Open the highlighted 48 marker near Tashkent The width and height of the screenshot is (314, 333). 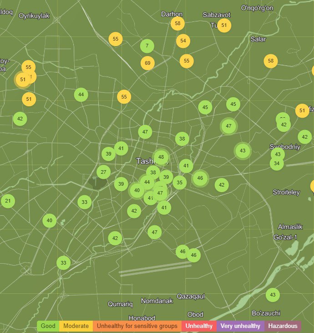click(x=161, y=158)
